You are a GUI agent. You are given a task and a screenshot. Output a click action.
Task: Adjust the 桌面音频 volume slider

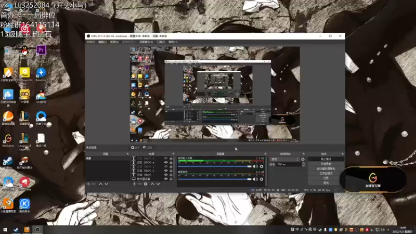tap(215, 179)
